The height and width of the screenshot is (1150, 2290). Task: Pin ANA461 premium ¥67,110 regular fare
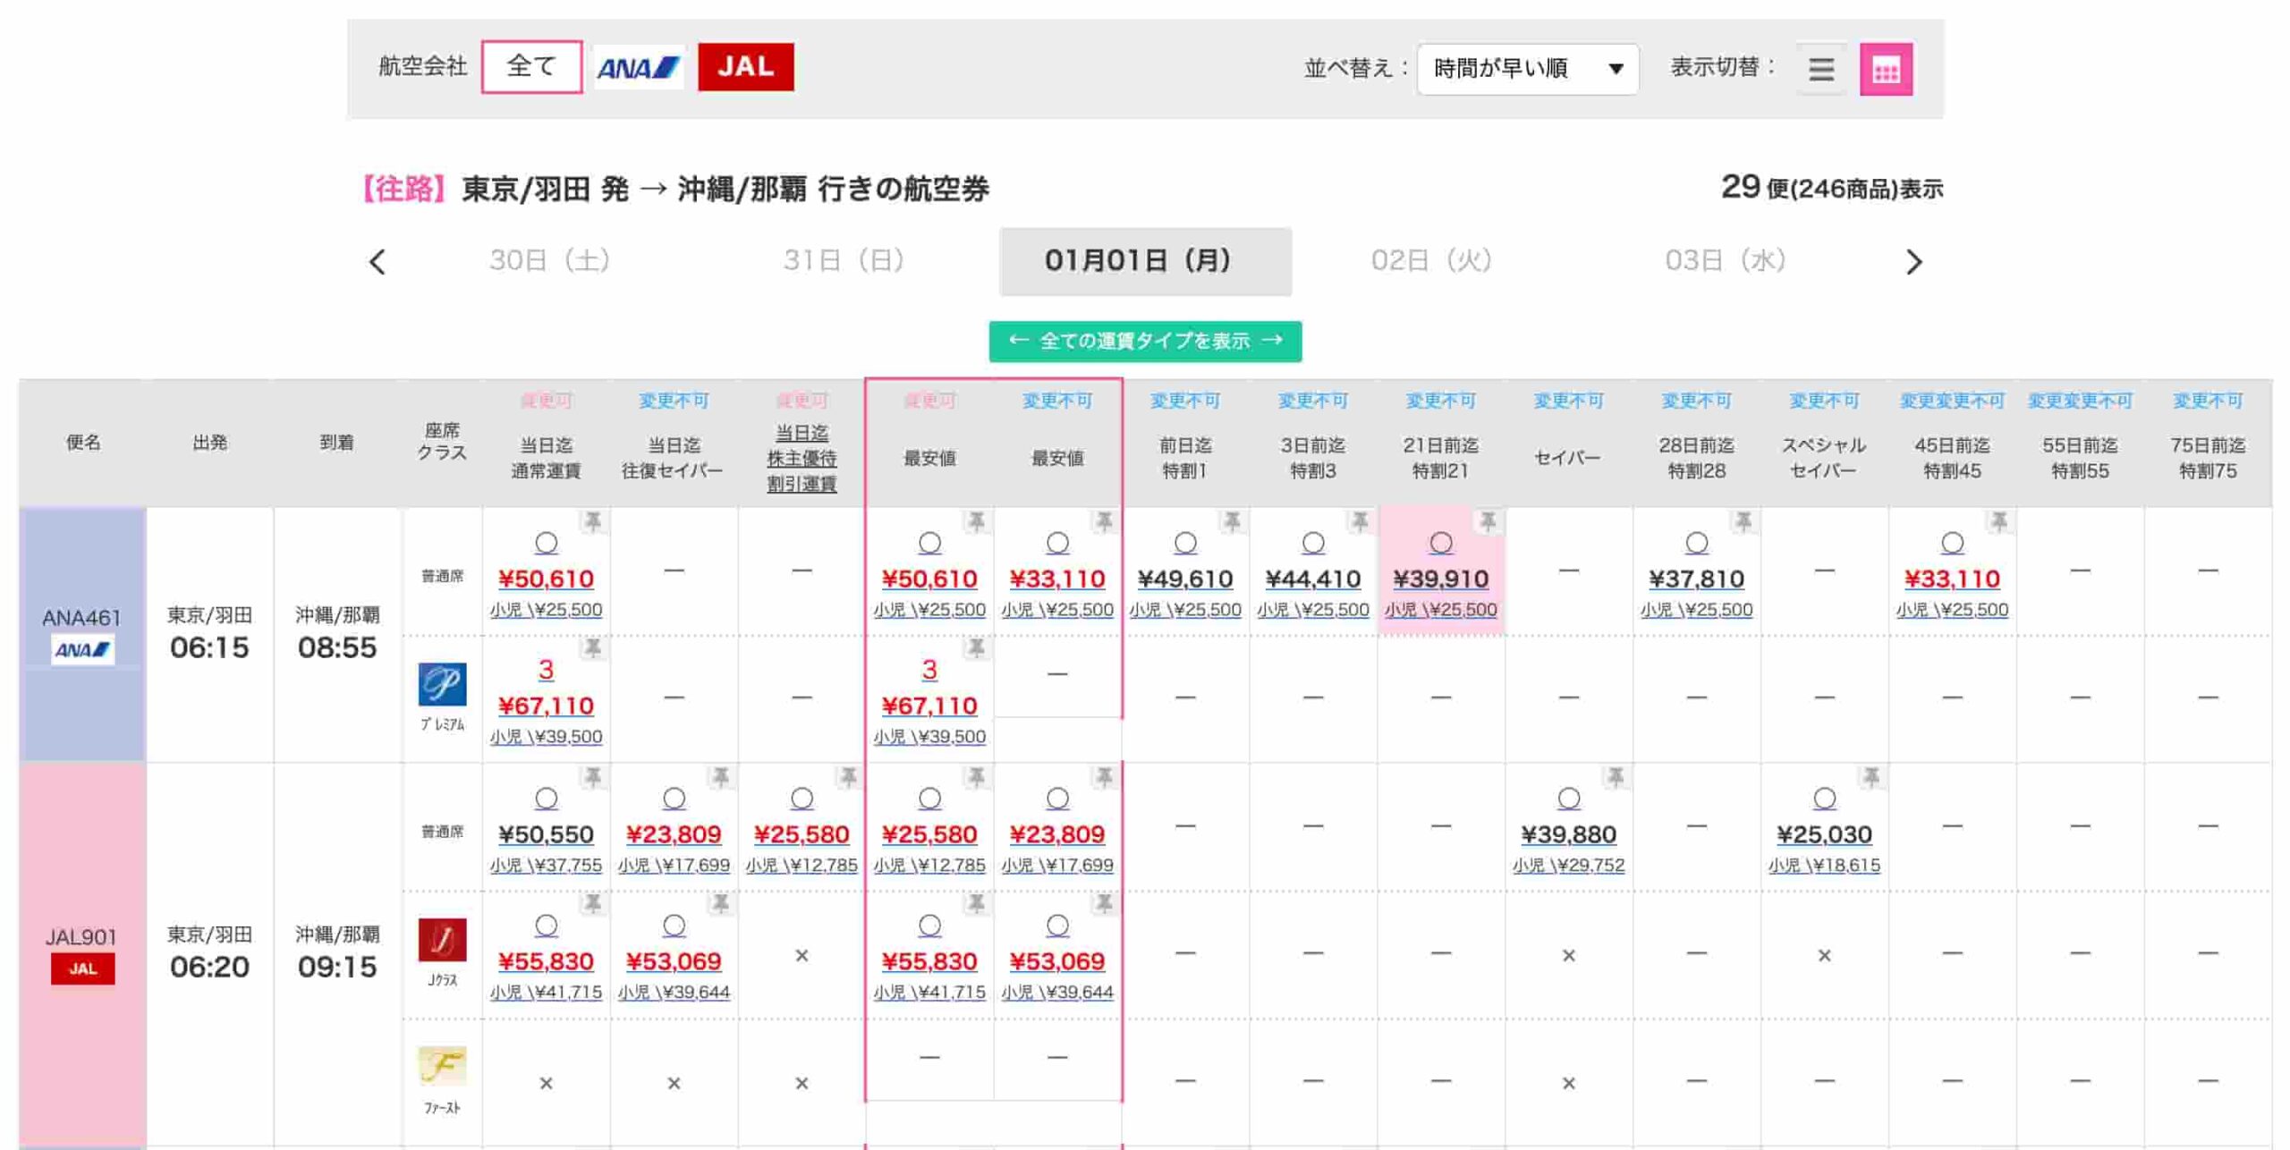click(x=592, y=647)
